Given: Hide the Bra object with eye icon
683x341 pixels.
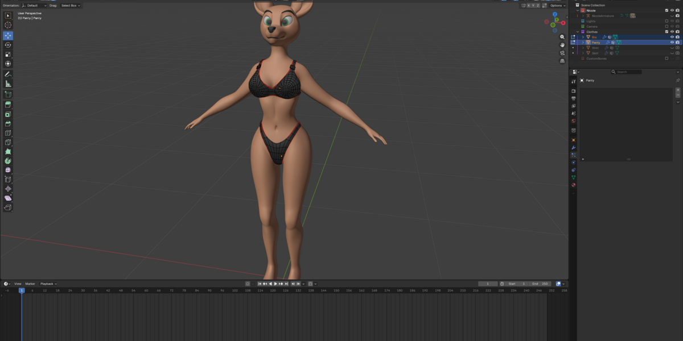Looking at the screenshot, I should pyautogui.click(x=672, y=37).
